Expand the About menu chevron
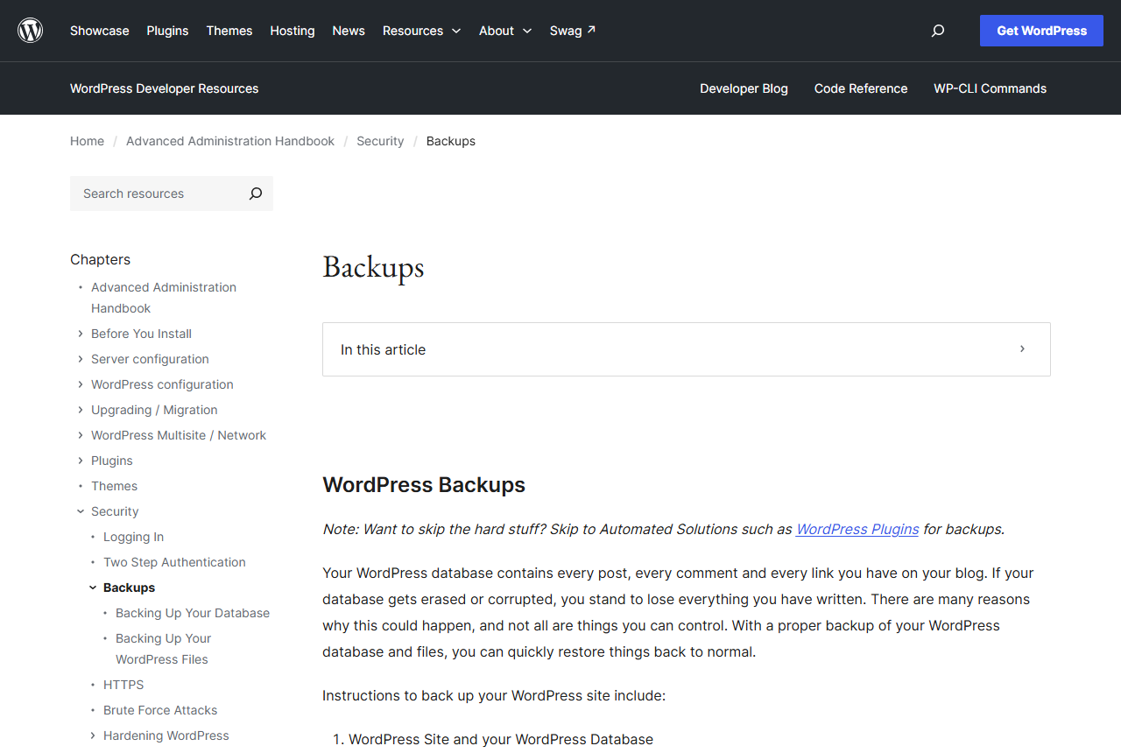 [527, 31]
